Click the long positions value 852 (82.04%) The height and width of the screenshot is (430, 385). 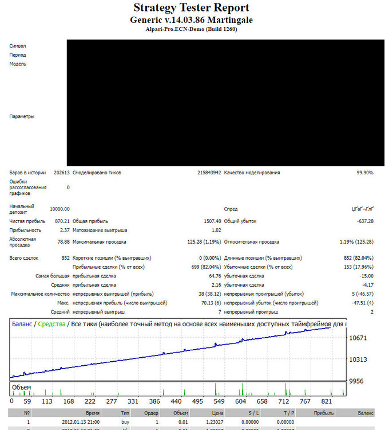point(359,258)
